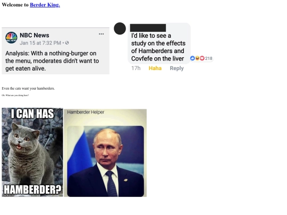Open the 218 reactions count
Screen dimensions: 287x215
pos(209,58)
